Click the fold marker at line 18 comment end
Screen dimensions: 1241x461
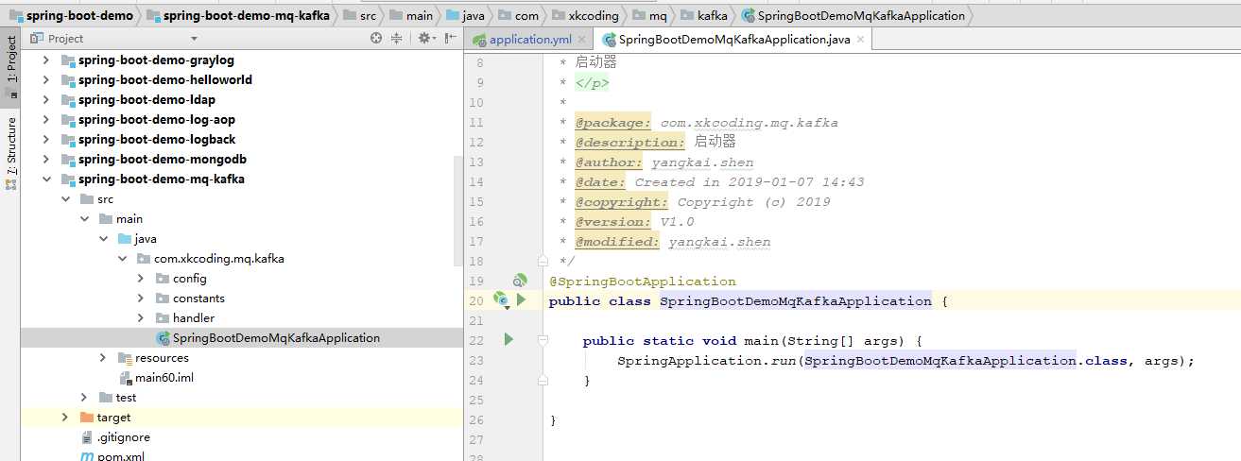click(543, 261)
